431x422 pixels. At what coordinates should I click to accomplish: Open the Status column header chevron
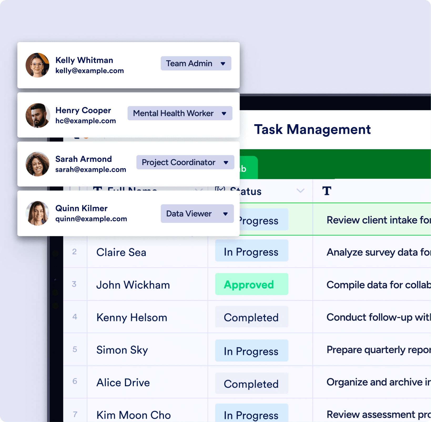pyautogui.click(x=300, y=191)
